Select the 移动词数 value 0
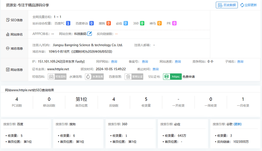 (49, 99)
